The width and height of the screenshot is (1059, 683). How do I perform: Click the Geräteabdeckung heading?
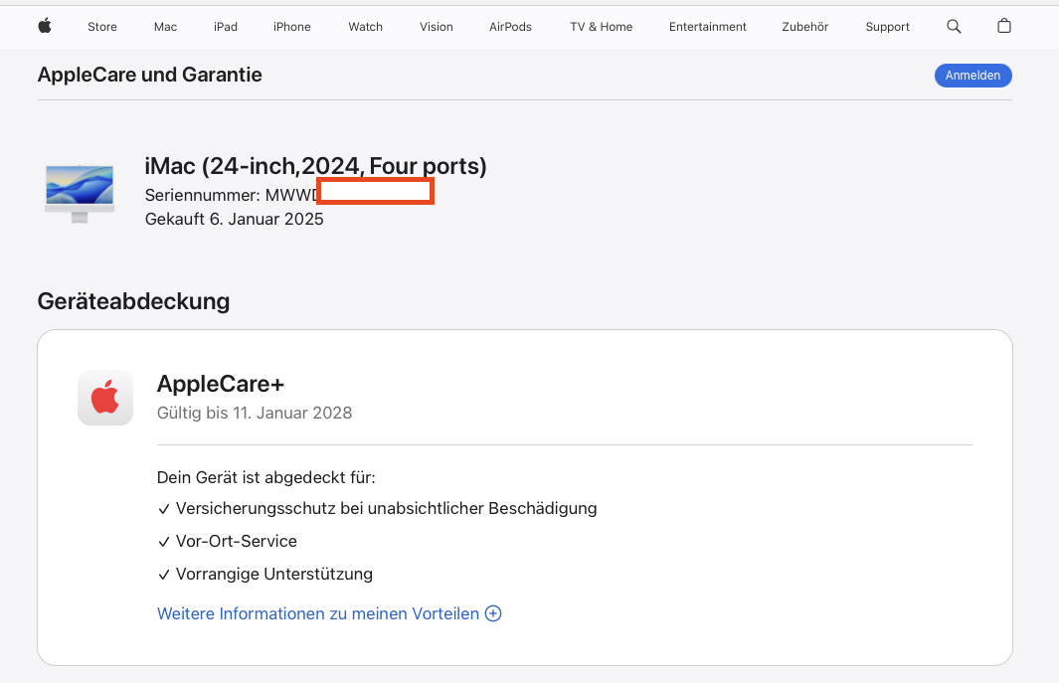pyautogui.click(x=133, y=301)
